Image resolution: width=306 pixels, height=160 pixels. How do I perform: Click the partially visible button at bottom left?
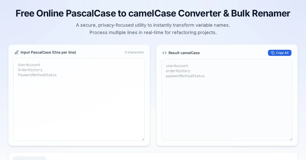(29, 158)
